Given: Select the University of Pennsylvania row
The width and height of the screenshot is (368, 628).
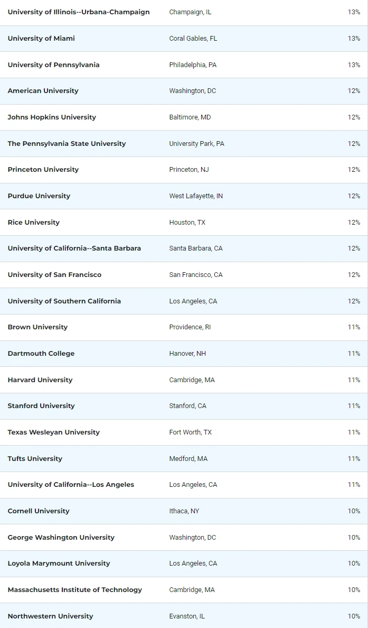Looking at the screenshot, I should pos(53,65).
